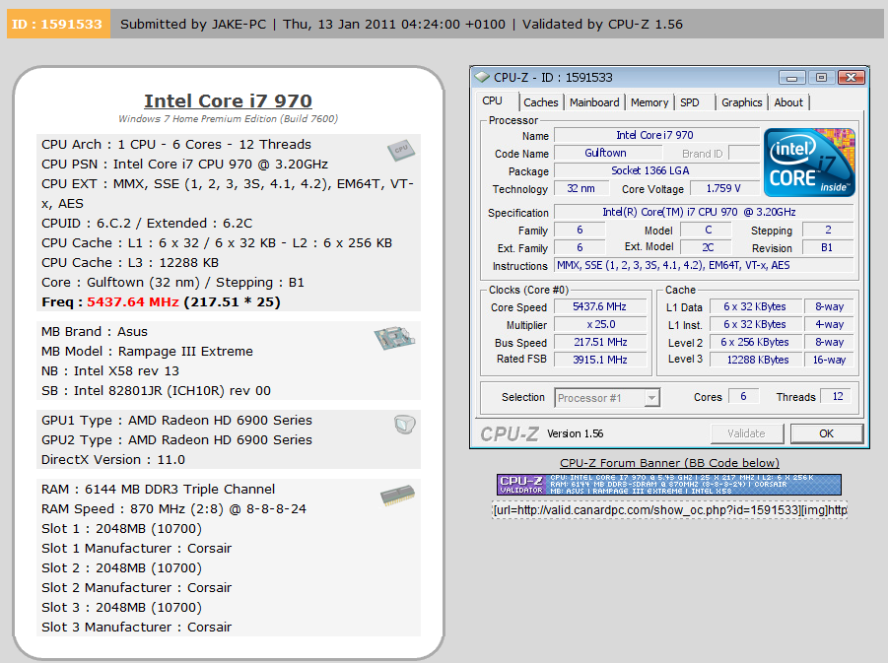Click the Multiplier value x 25.0
This screenshot has width=888, height=663.
click(600, 324)
